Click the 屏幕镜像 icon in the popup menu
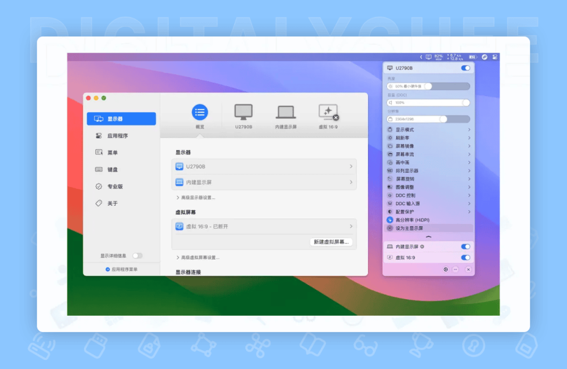This screenshot has width=567, height=369. coord(390,146)
